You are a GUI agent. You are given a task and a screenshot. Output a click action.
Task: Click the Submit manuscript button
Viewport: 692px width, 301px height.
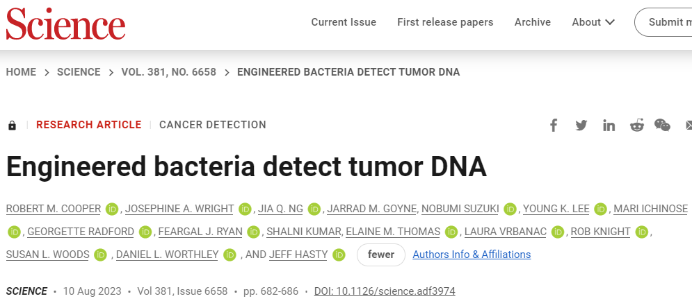tap(664, 22)
